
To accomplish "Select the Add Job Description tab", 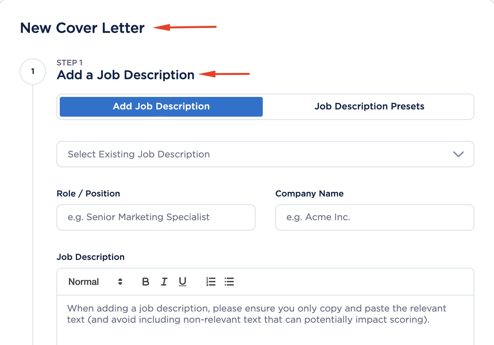I will pos(161,106).
